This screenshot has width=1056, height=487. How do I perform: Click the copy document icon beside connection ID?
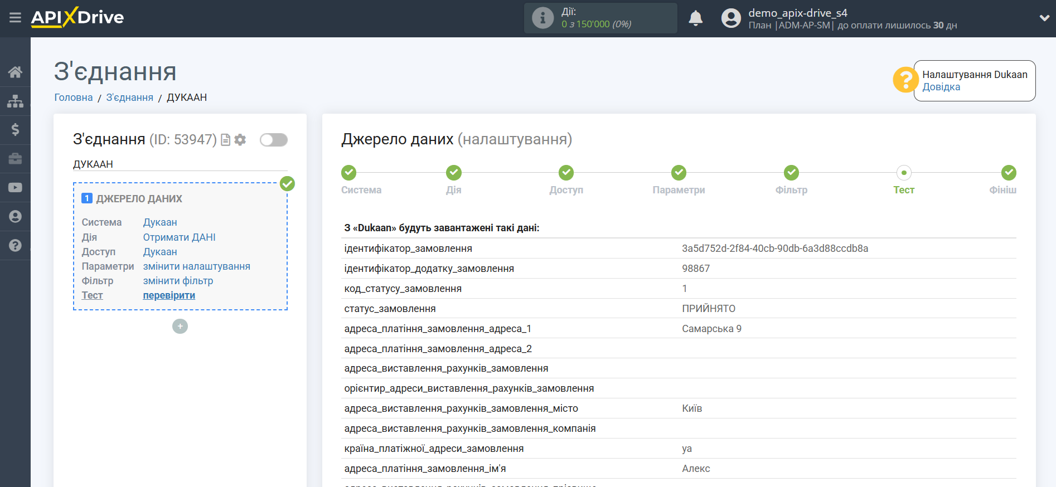(x=226, y=140)
